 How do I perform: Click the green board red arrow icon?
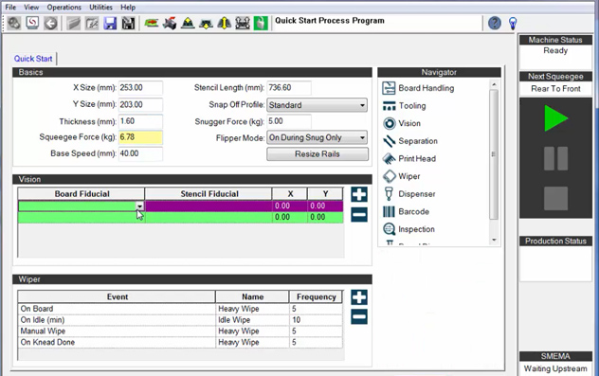(152, 24)
